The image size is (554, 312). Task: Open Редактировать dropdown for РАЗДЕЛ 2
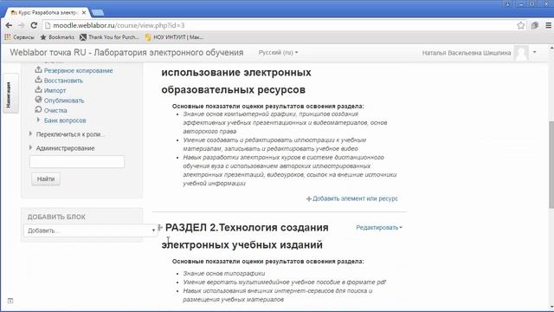[379, 227]
